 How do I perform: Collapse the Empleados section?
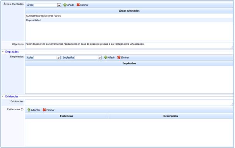pyautogui.click(x=3, y=52)
